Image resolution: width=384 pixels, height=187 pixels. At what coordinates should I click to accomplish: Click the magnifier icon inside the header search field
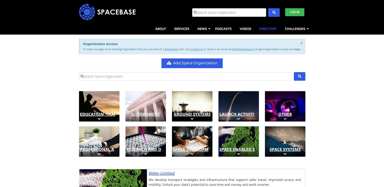coord(195,12)
